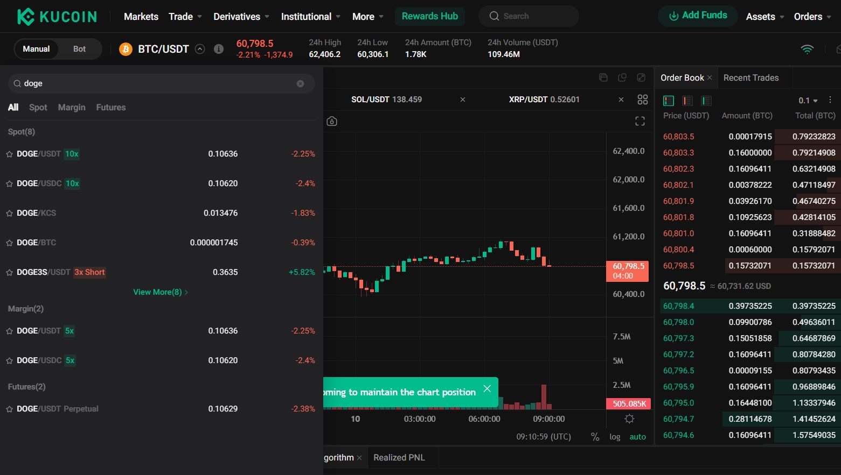Open order book 0.1 precision dropdown
Viewport: 841px width, 475px height.
(808, 101)
